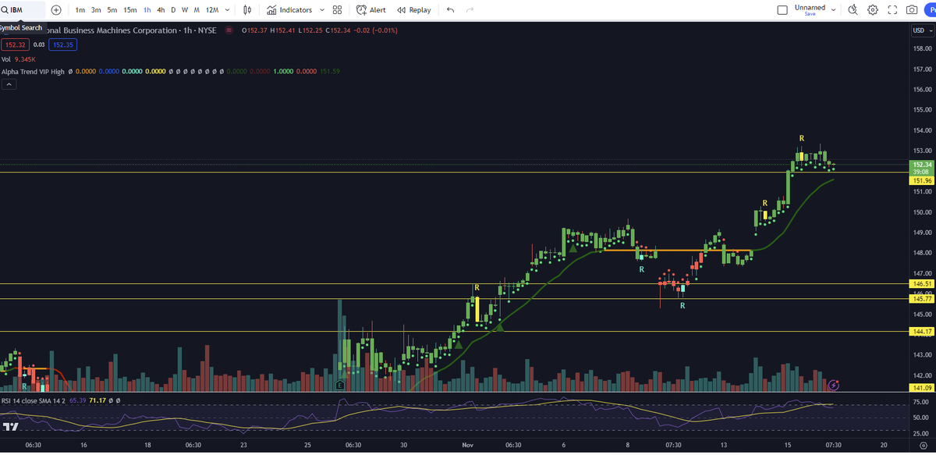Undo the last chart action
This screenshot has height=455, width=936.
450,10
